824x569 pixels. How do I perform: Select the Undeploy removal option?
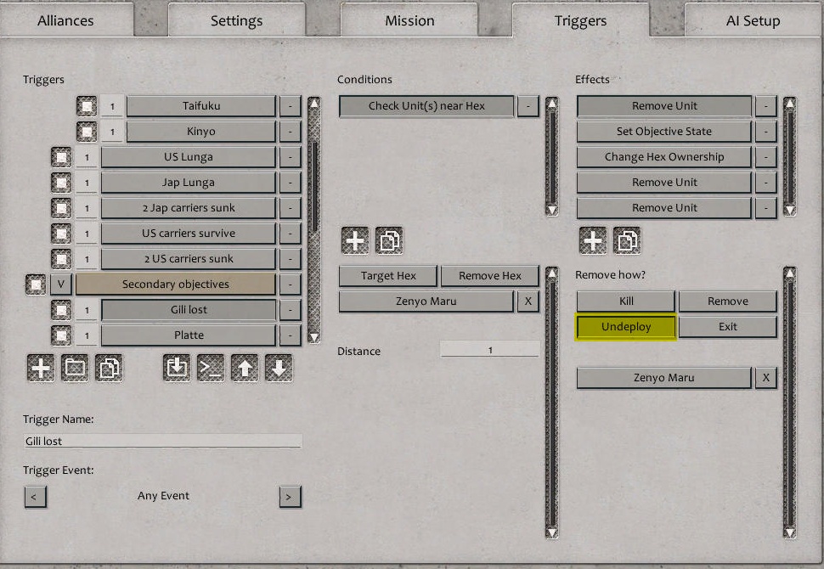point(626,327)
